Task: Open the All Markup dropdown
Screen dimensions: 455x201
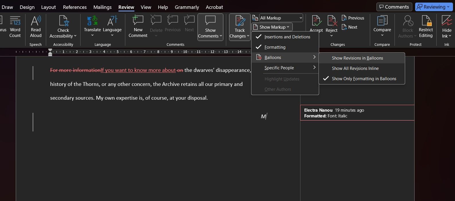Action: (x=281, y=18)
